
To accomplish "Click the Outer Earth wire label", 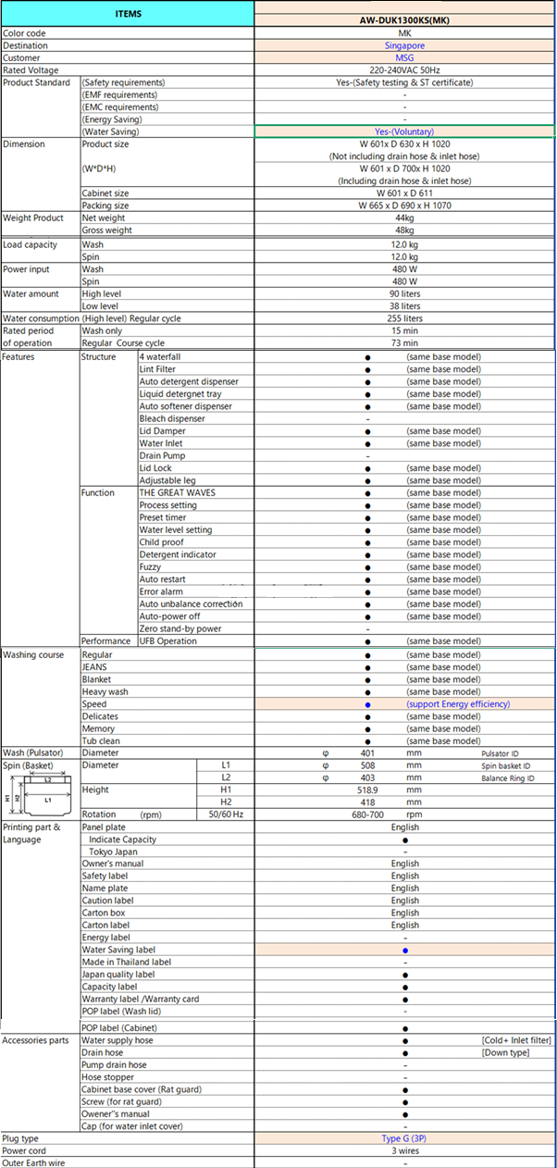I will coord(35,1162).
